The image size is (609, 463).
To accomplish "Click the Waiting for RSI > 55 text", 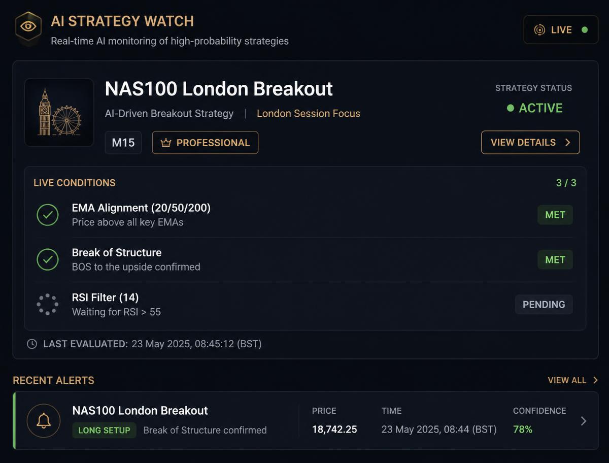I will (x=116, y=312).
